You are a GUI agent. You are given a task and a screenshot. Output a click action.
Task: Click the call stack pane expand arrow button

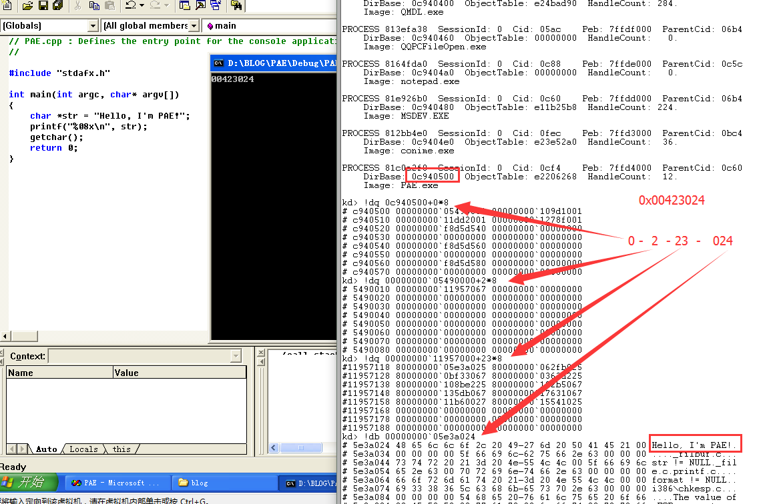coord(261,362)
